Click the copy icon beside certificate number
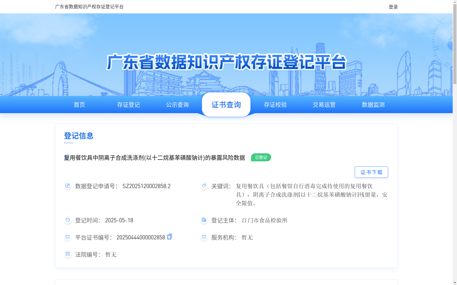457x285 pixels. click(170, 237)
